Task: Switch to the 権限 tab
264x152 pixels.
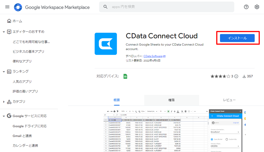Action: (172, 100)
